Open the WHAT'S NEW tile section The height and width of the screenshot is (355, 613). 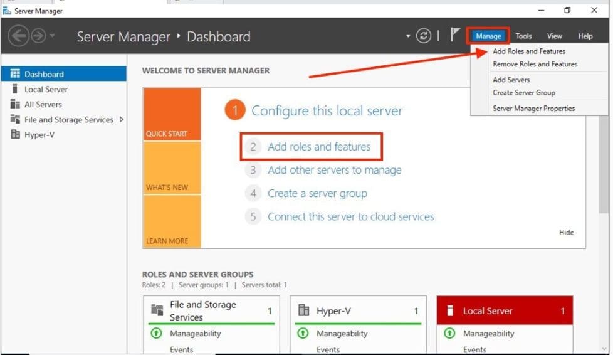(x=172, y=168)
